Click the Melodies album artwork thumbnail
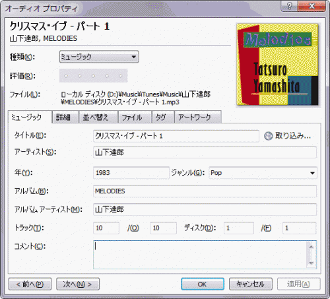330x299 pixels. coord(278,64)
